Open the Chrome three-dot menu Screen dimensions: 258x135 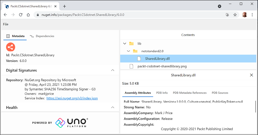pyautogui.click(x=252, y=15)
